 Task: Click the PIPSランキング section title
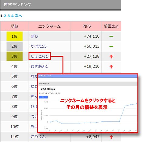[17, 5]
